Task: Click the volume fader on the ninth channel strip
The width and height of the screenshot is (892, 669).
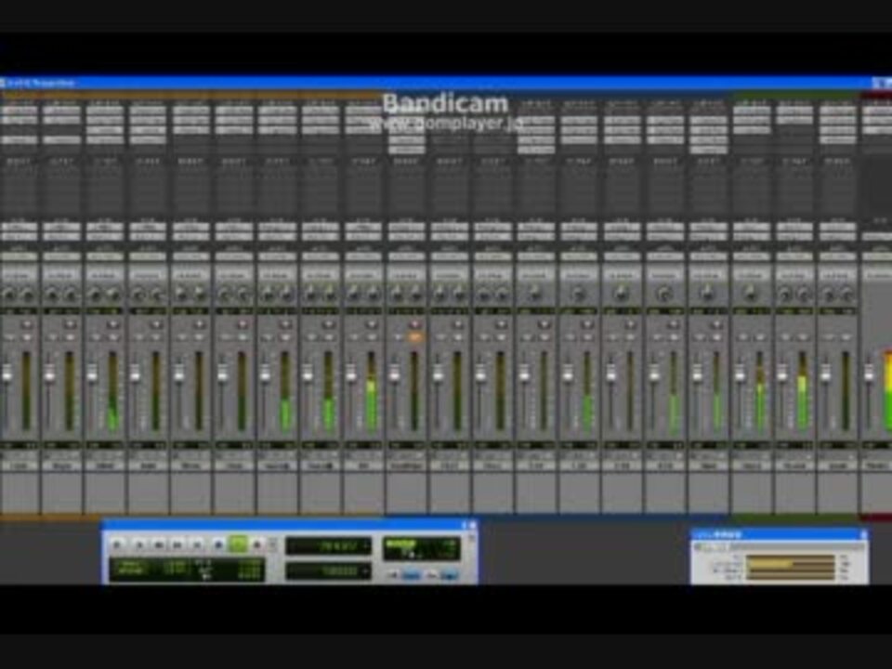Action: tap(351, 374)
